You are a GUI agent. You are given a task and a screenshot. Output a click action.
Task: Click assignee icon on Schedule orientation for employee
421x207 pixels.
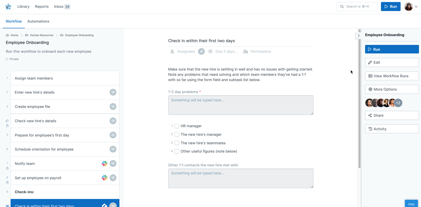point(113,149)
